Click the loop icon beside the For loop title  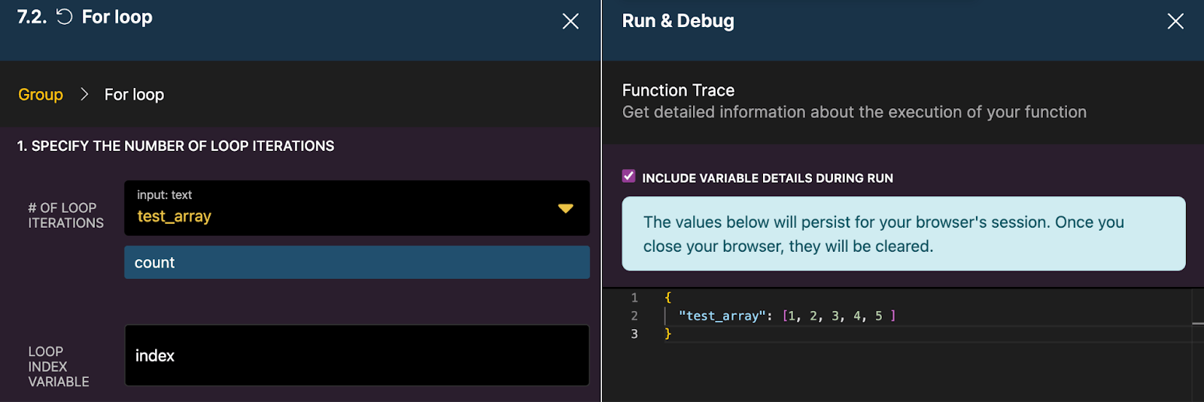(65, 17)
